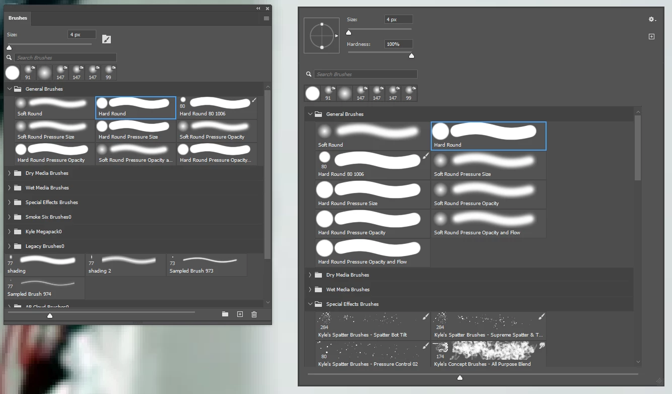
Task: Open the gear settings menu in brush picker
Action: 652,19
